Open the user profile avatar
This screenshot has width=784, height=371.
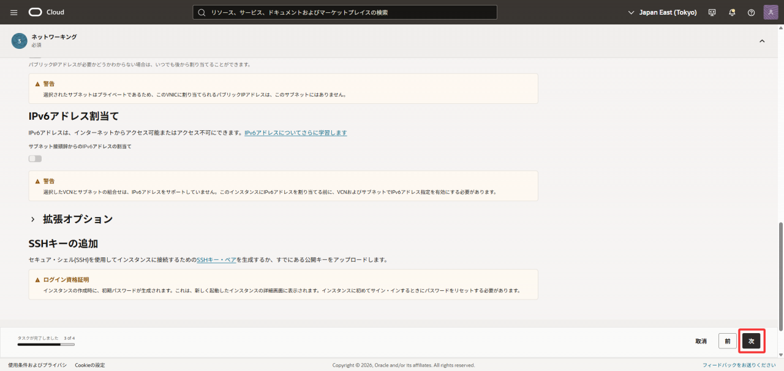coord(771,12)
